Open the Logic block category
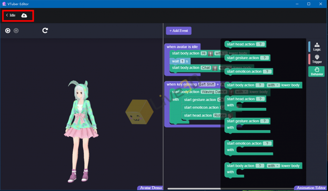 click(x=317, y=47)
